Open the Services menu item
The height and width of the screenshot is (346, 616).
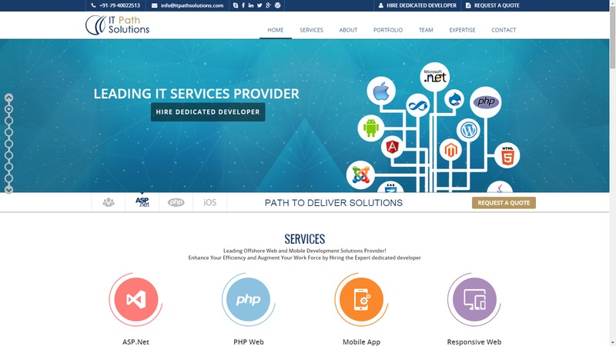[x=312, y=30]
